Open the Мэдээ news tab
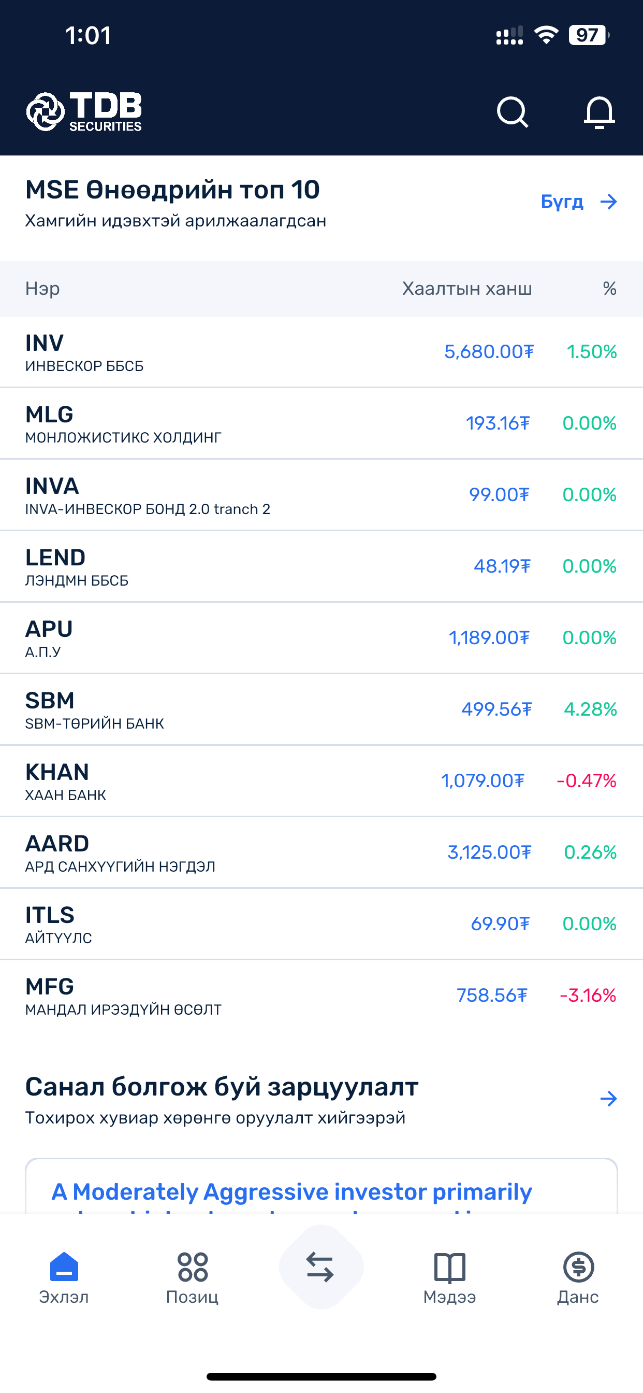Screen dimensions: 643x1393 (x=449, y=1278)
